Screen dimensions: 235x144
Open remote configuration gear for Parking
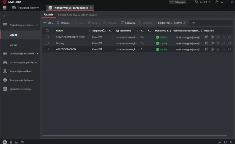[212, 43]
